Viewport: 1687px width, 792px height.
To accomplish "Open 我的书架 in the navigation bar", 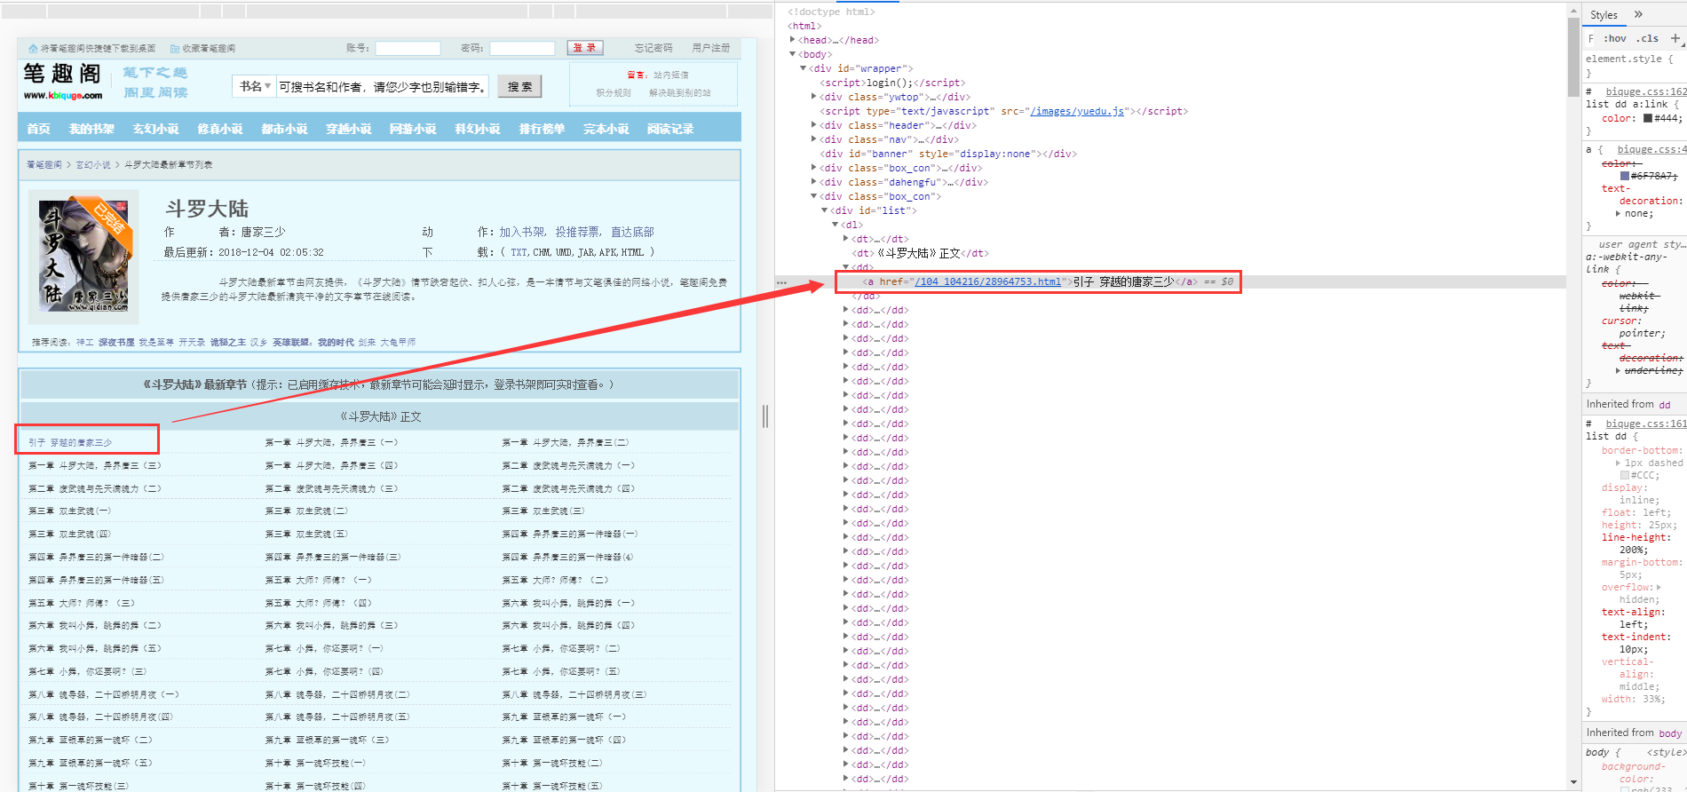I will [x=91, y=129].
